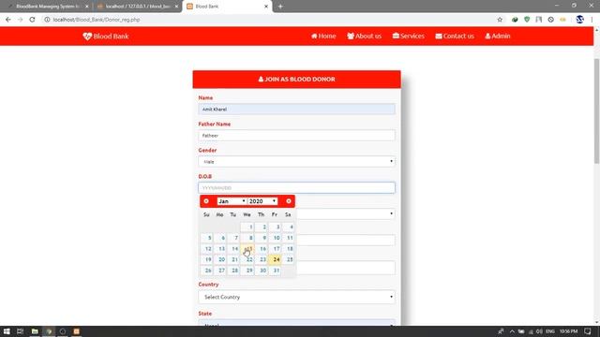The image size is (600, 337).
Task: Open the Gender dropdown
Action: tap(296, 162)
